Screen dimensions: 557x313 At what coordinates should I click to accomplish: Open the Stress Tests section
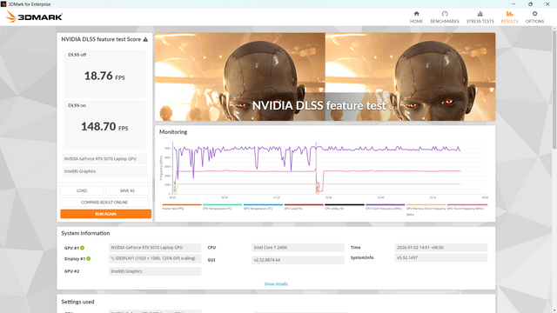pos(480,17)
